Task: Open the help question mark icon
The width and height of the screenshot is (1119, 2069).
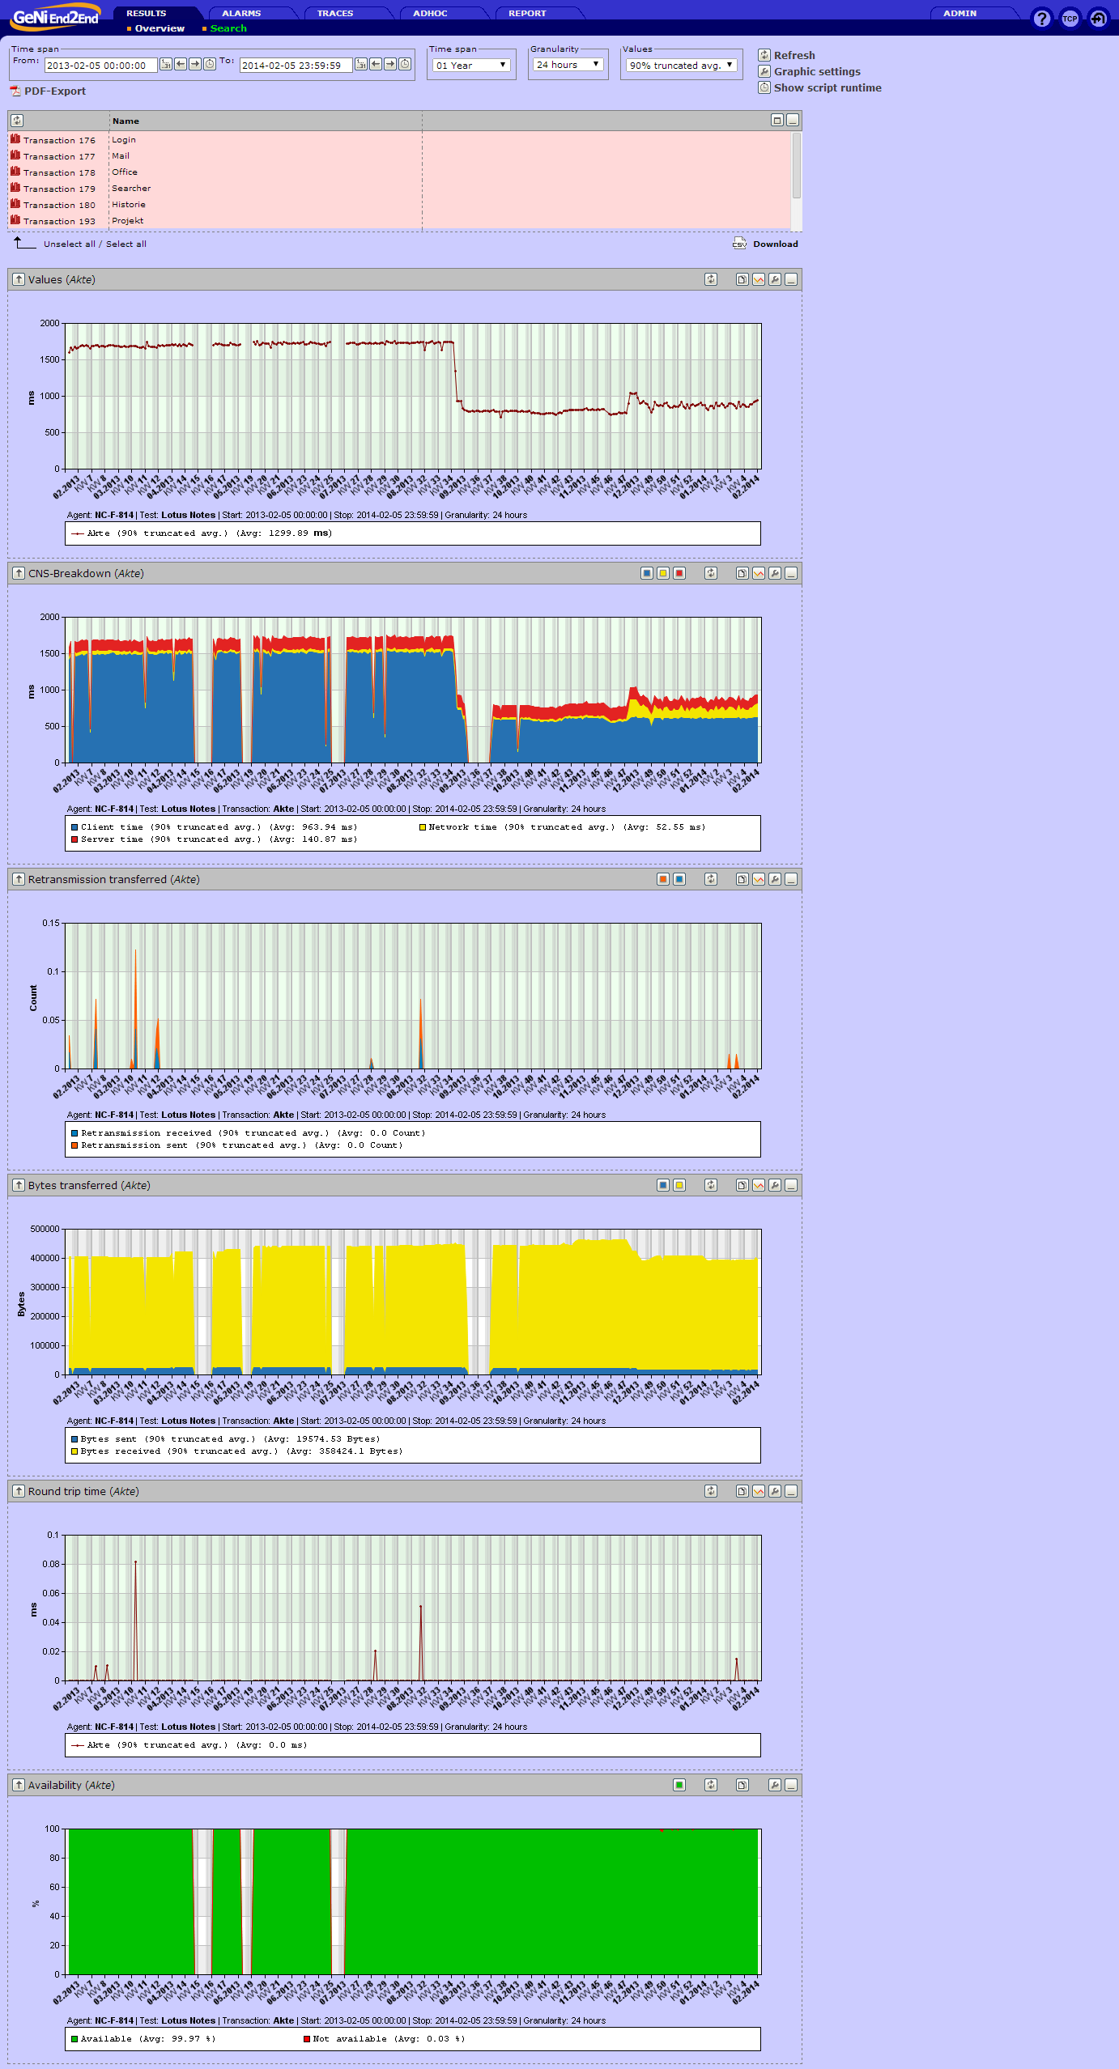Action: coord(1041,19)
